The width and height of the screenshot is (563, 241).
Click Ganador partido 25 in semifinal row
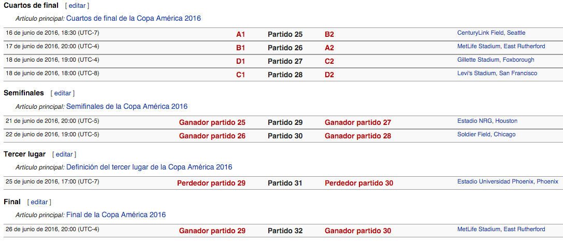212,123
